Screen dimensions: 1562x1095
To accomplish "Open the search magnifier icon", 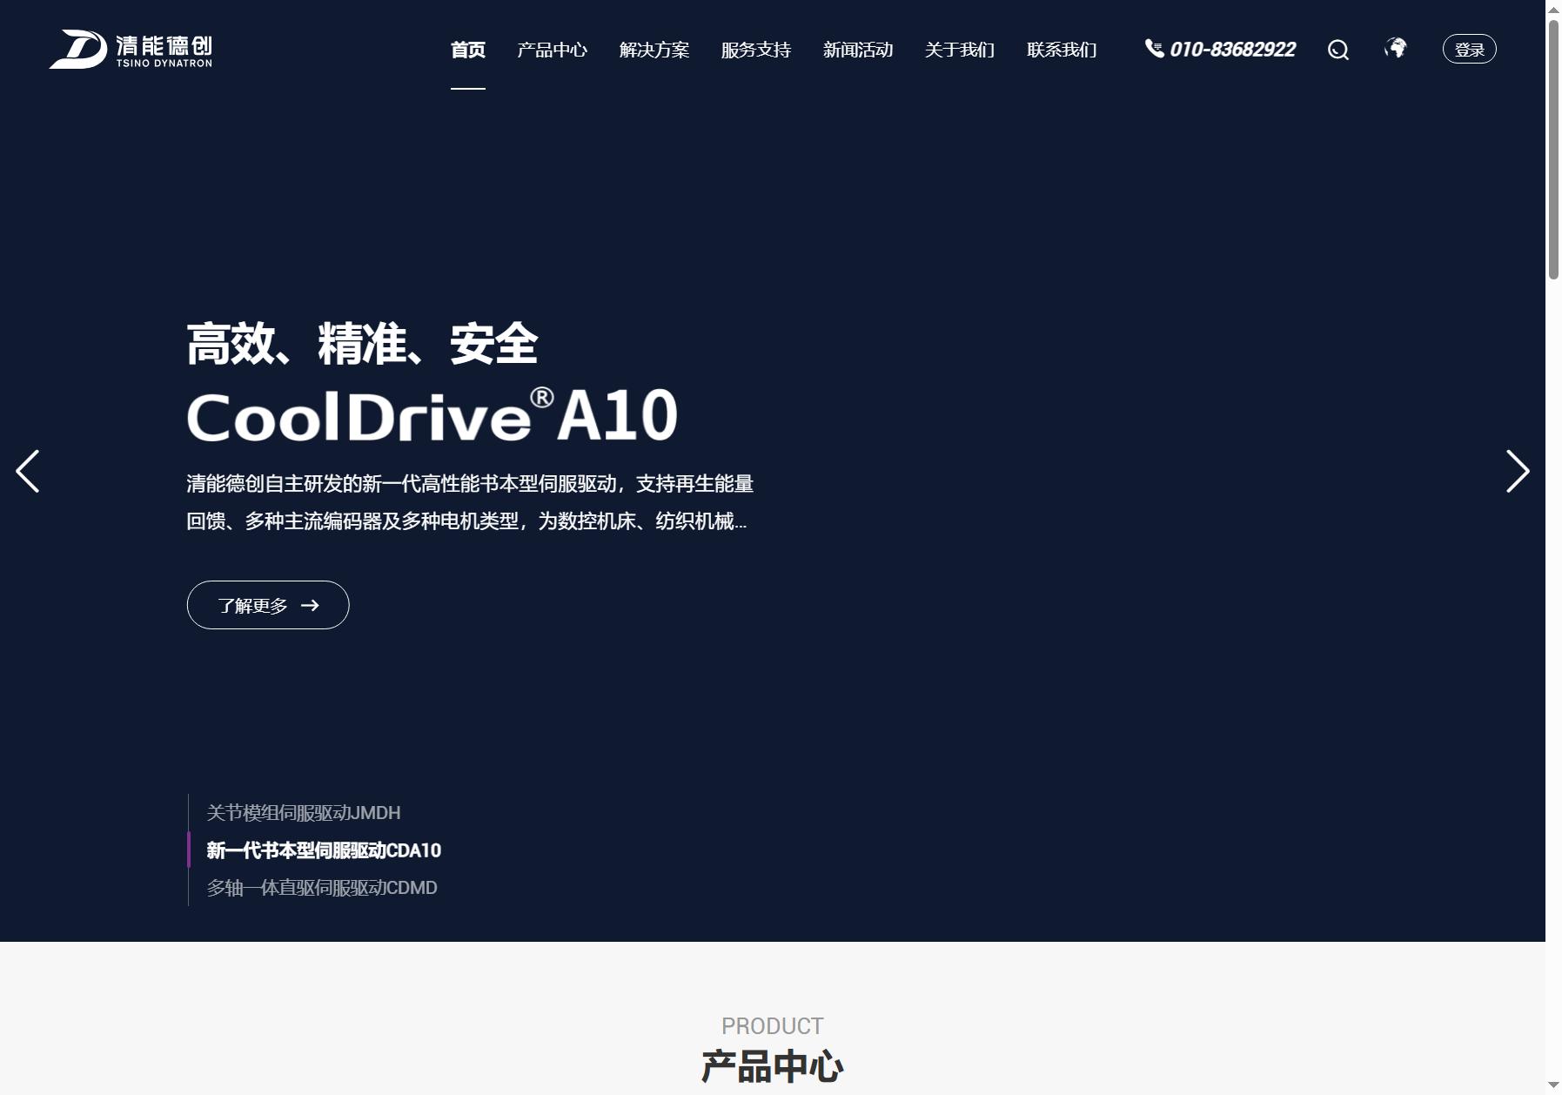I will tap(1337, 50).
